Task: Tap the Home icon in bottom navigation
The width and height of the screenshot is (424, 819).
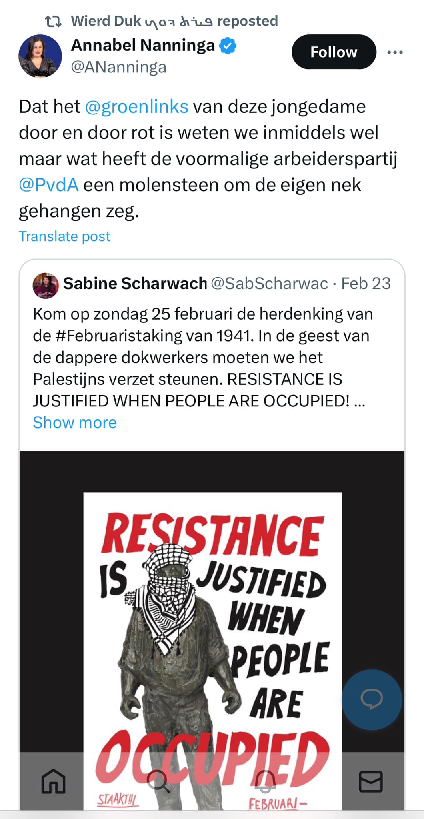Action: tap(53, 781)
